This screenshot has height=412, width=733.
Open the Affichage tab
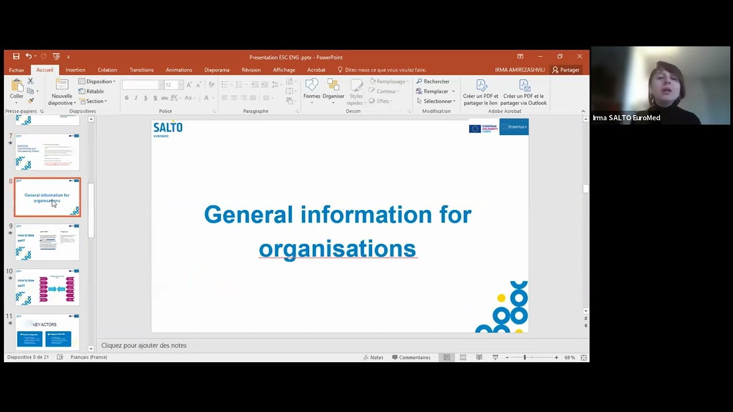284,70
